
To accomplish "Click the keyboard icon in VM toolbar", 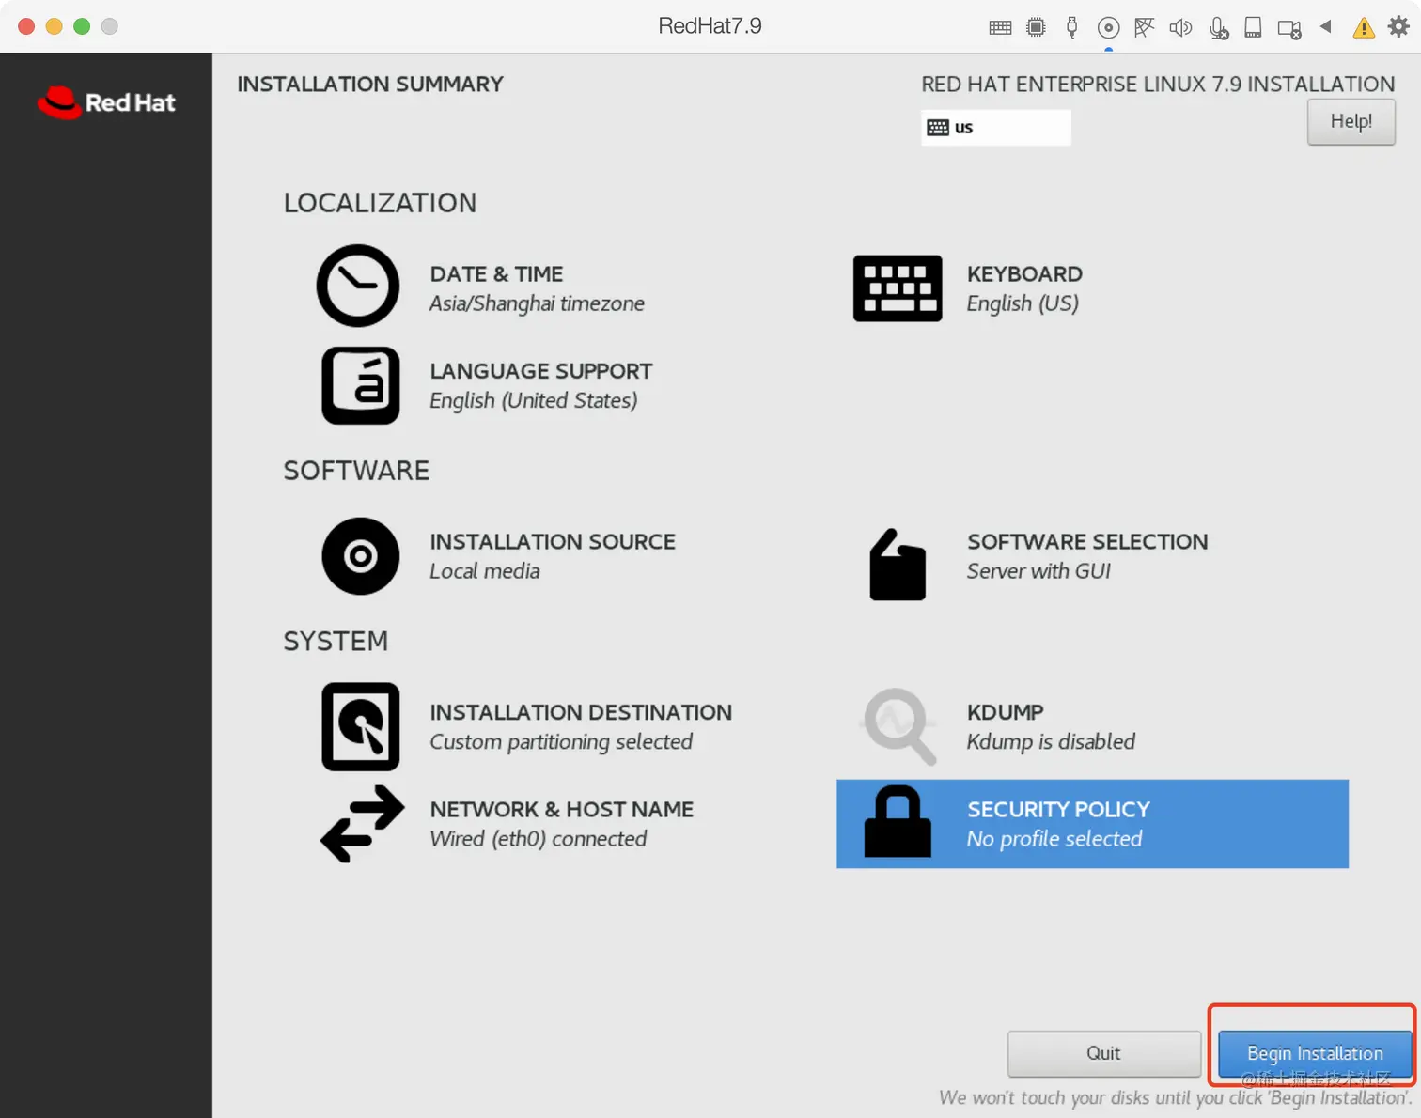I will (1000, 27).
